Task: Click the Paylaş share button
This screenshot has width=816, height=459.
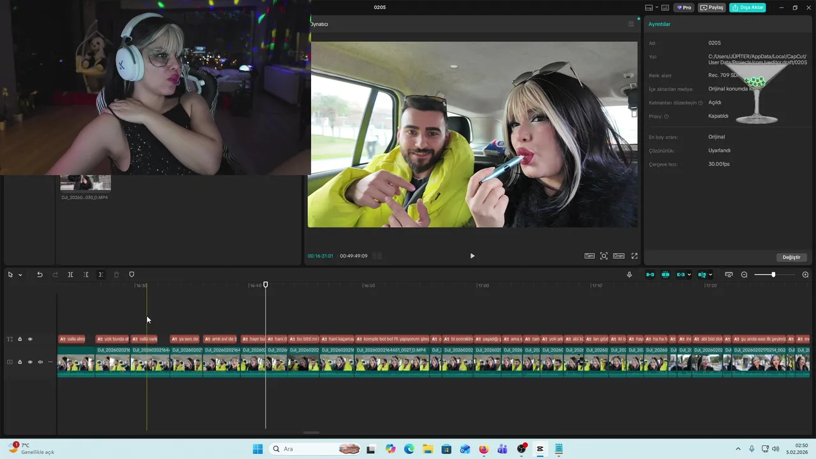Action: pyautogui.click(x=712, y=8)
